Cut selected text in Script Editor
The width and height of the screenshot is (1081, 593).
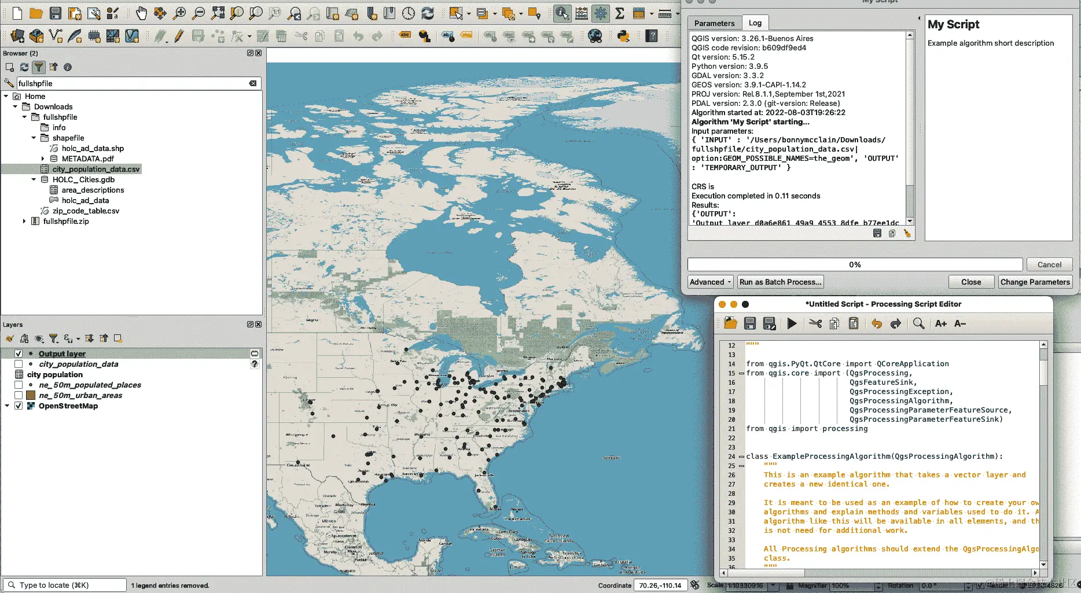point(815,324)
